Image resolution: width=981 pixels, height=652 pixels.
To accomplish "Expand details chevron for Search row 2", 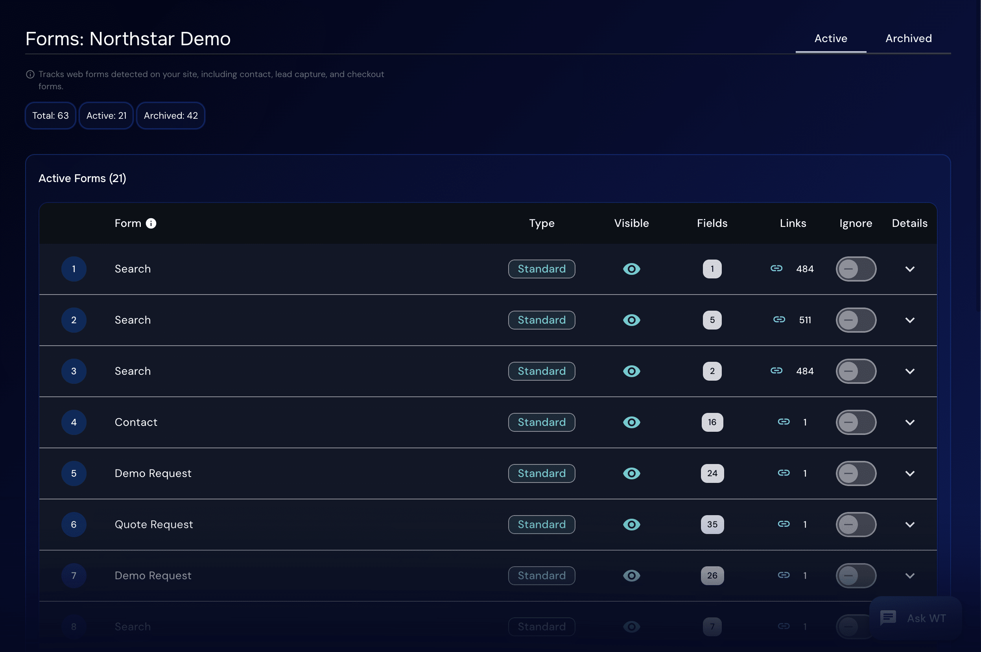I will [910, 320].
